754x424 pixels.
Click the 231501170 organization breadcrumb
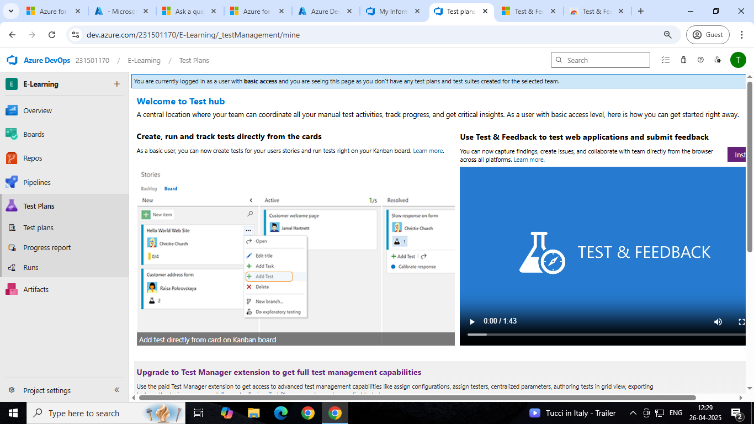click(x=92, y=61)
